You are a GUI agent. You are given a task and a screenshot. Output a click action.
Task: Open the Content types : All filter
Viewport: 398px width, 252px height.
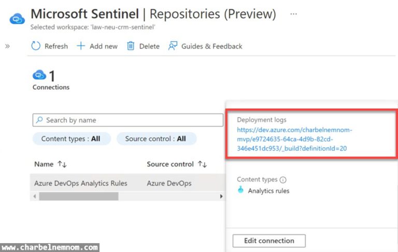[x=72, y=138]
